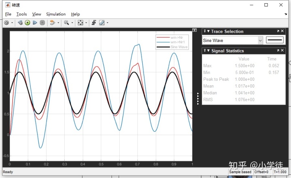
Task: Click the Min time 0.157
Action: (274, 73)
